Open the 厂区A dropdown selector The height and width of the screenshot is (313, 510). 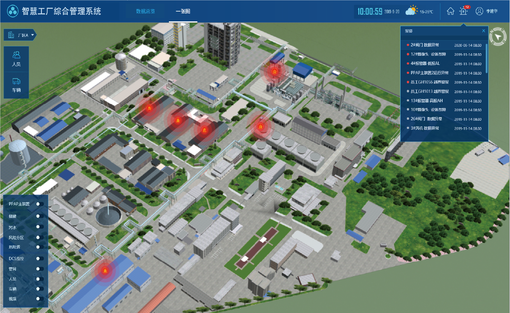[20, 35]
